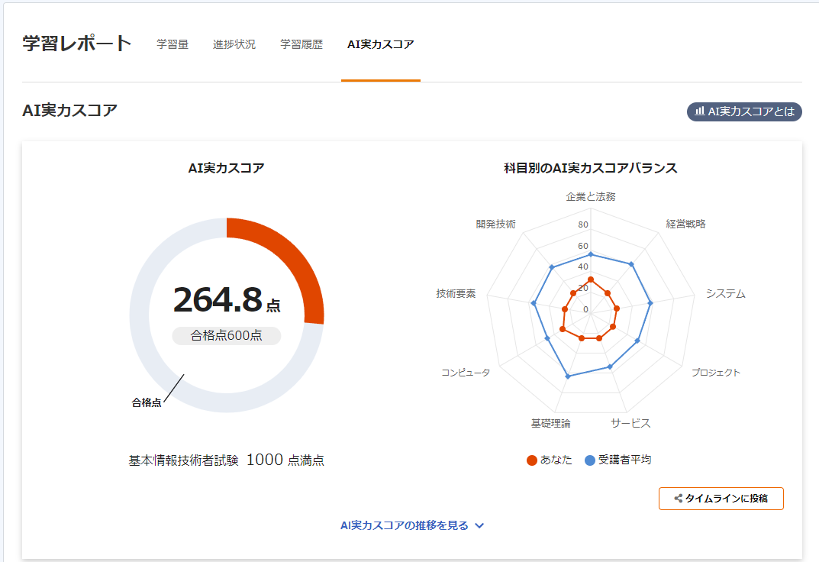Click the orange あなた legend dot

coord(532,460)
